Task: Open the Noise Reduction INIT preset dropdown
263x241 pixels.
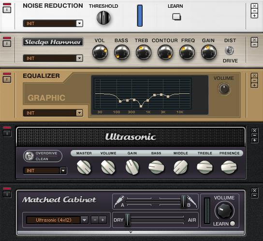Action: 79,23
